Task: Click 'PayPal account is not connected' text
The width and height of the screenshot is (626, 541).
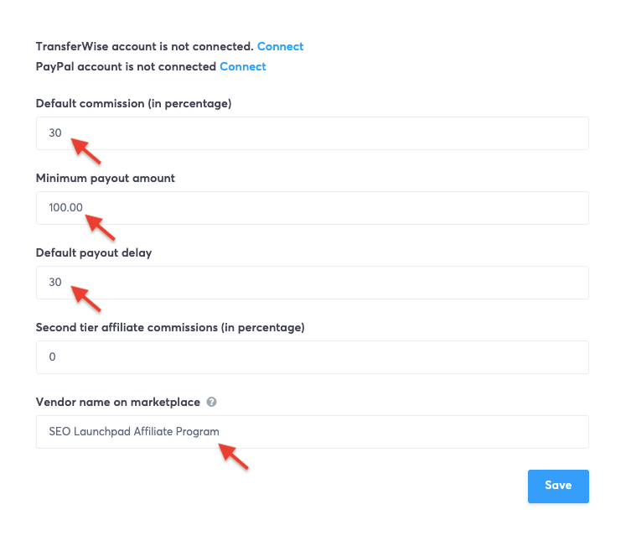Action: point(126,66)
